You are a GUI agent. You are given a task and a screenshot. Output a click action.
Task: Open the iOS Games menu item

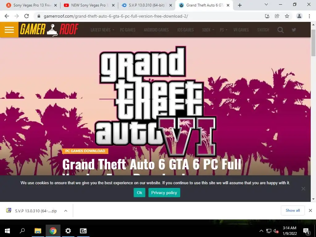point(185,30)
